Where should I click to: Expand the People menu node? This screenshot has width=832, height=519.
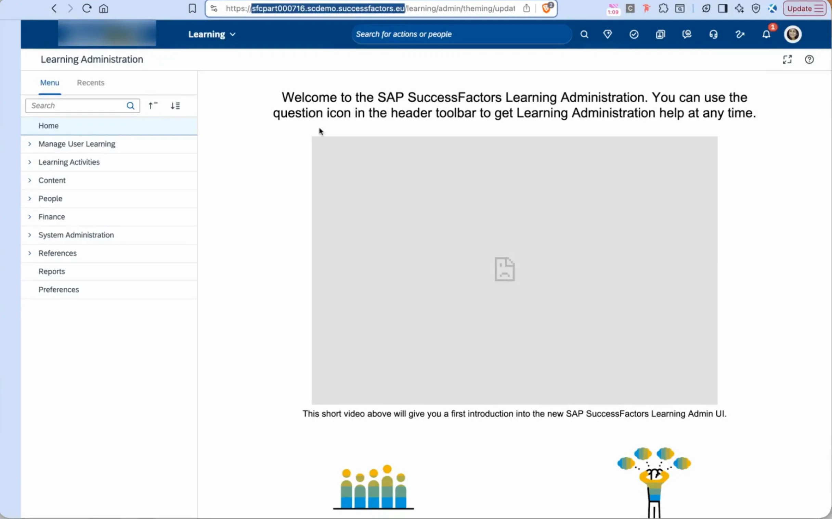pos(30,199)
